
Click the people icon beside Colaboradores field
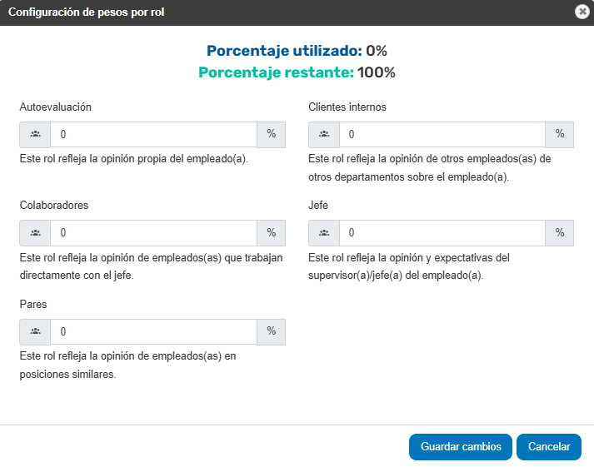click(35, 233)
